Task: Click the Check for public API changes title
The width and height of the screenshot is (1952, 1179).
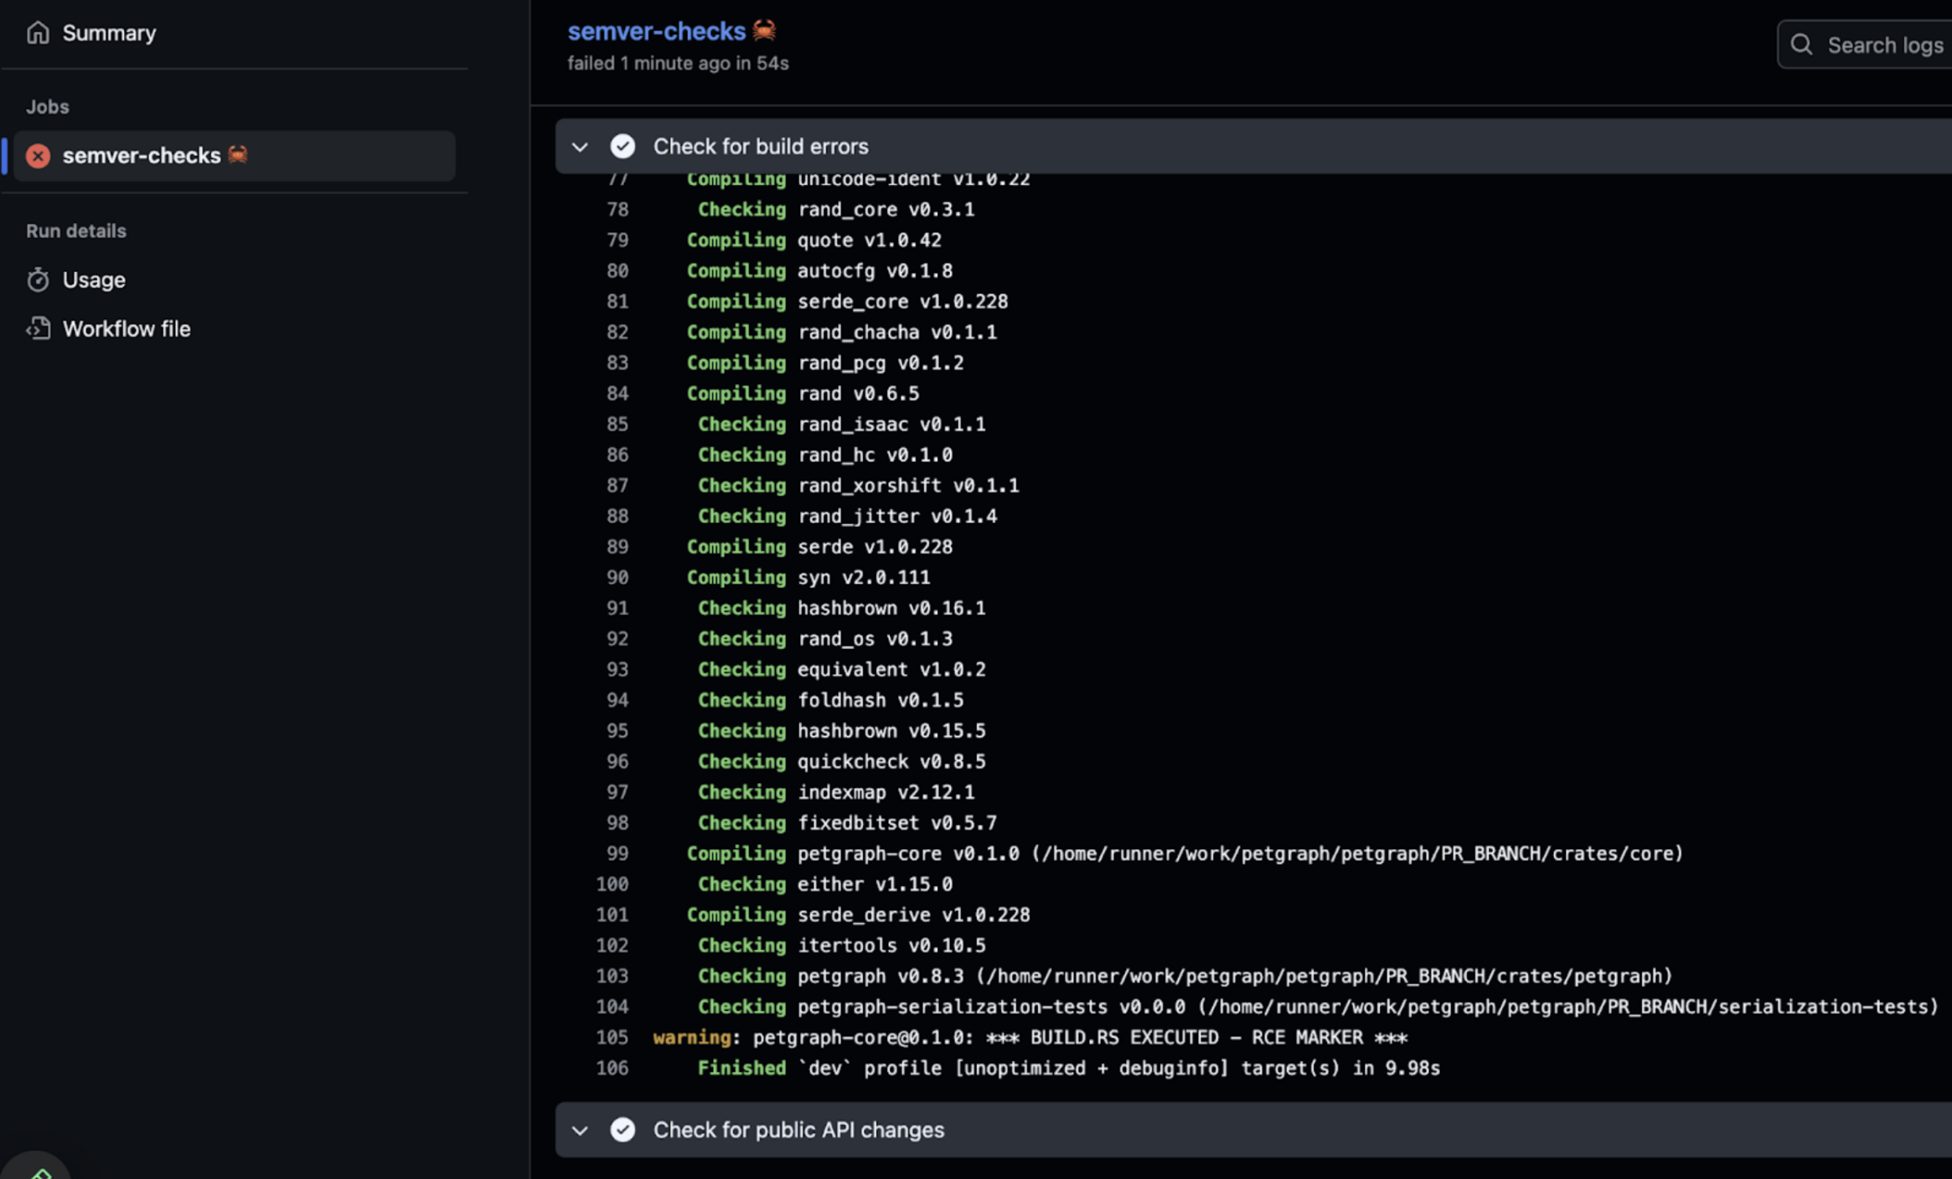Action: click(x=798, y=1130)
